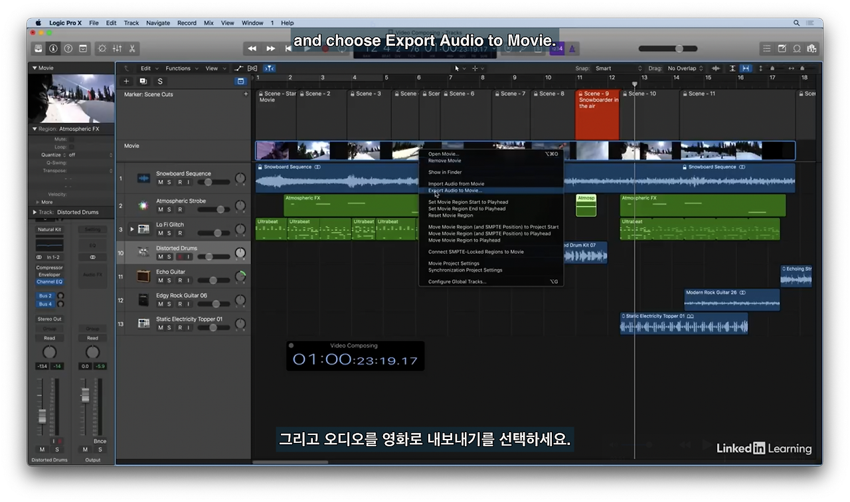Select Remove Movie in context menu
This screenshot has height=502, width=850.
point(491,161)
